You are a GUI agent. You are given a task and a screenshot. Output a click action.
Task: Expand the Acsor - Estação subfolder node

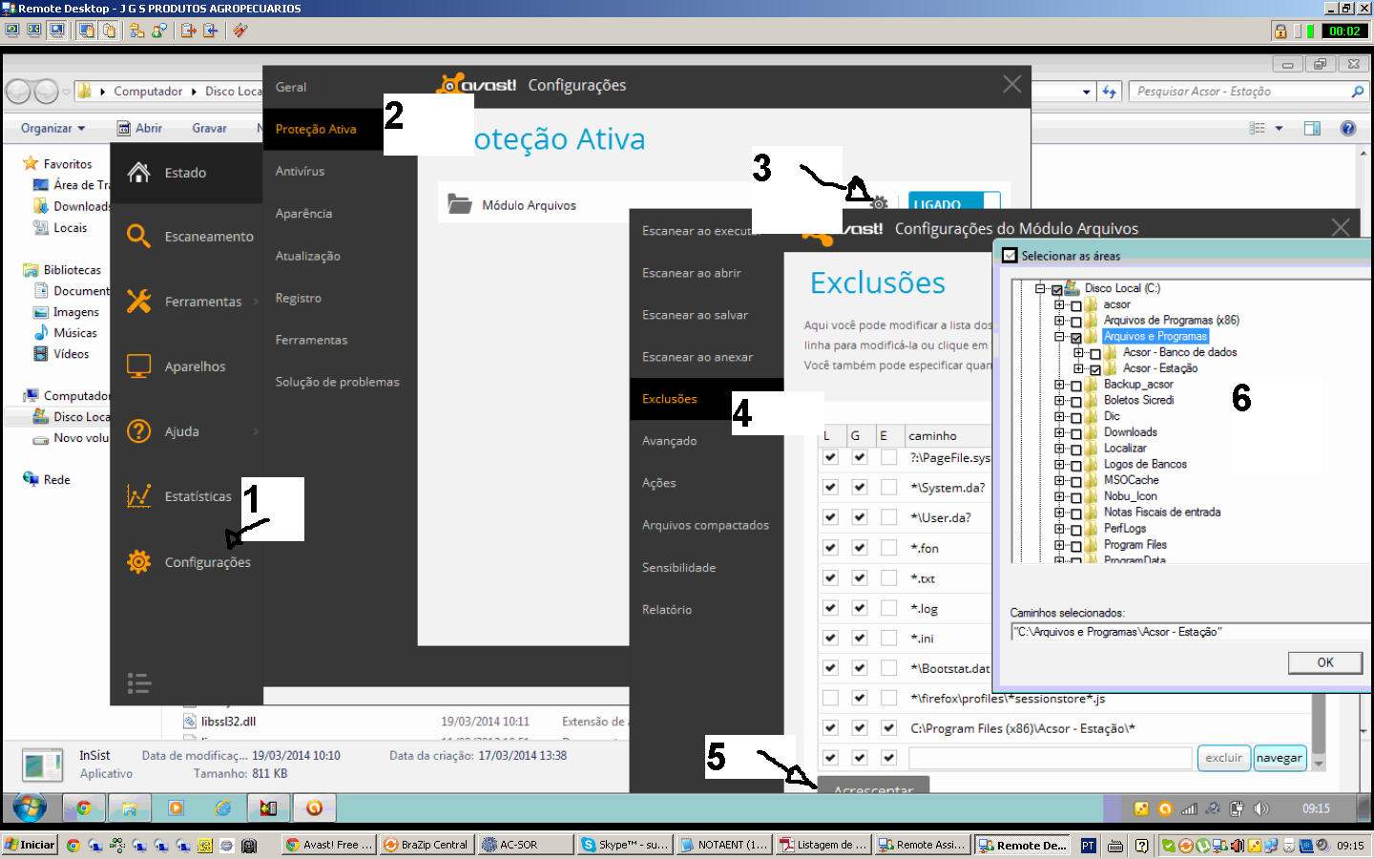[1078, 368]
